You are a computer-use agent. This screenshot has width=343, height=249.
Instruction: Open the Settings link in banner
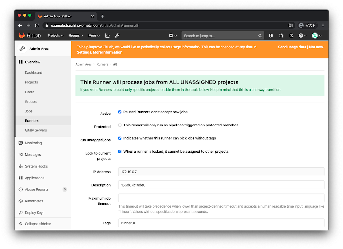click(x=84, y=52)
